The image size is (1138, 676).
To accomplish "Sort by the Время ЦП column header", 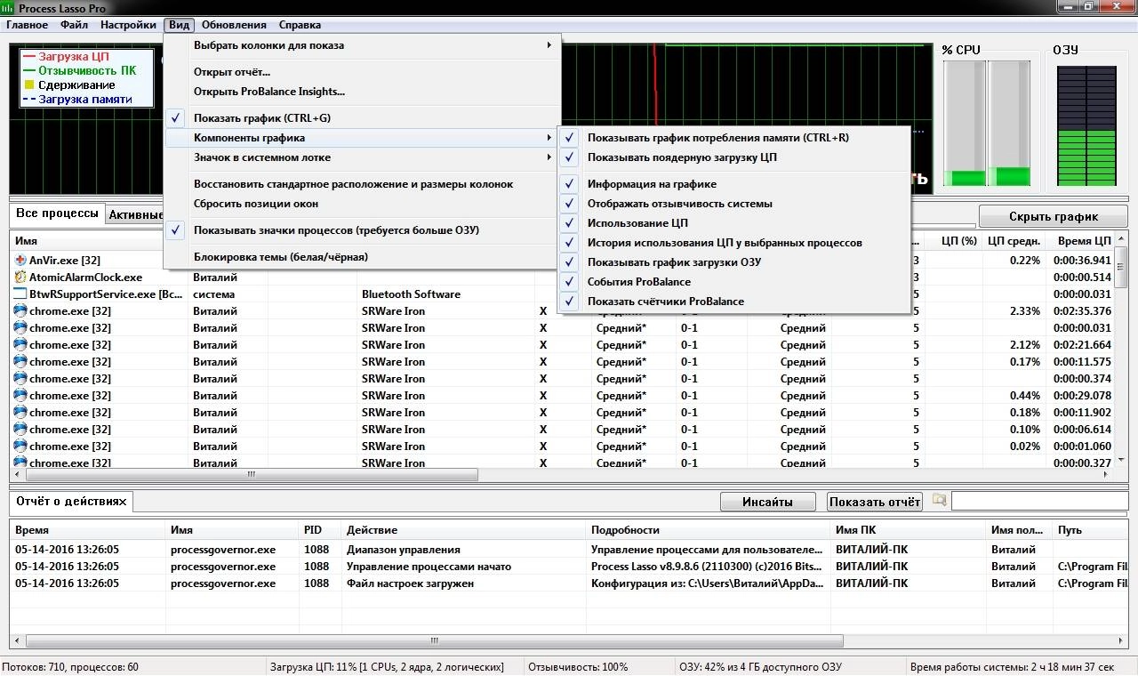I will point(1080,241).
